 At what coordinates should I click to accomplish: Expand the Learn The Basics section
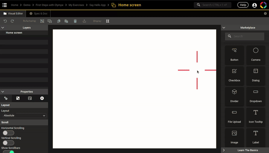(224, 150)
